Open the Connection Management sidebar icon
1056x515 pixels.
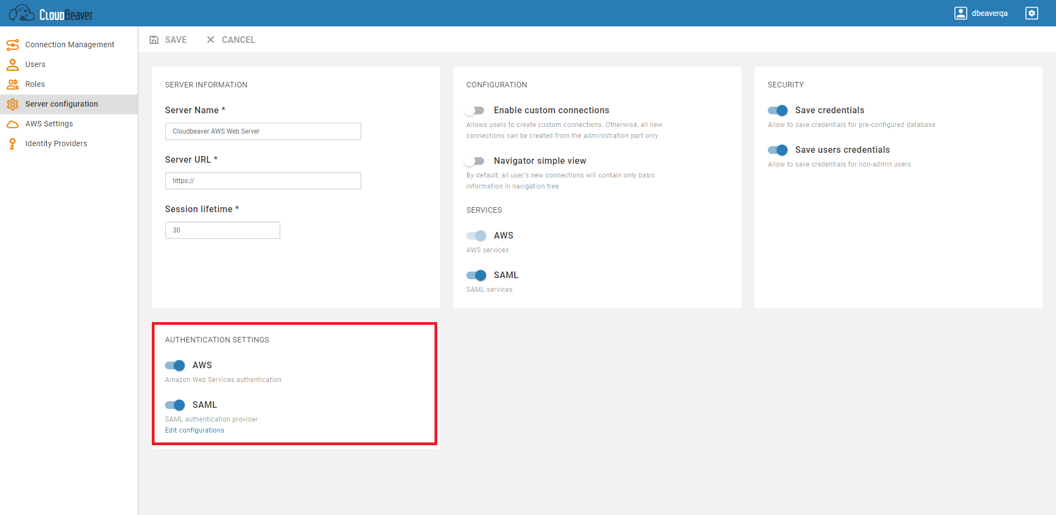point(13,45)
